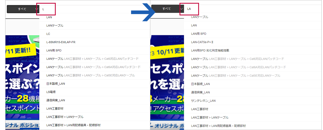The image size is (323, 130).
Task: Select '日本製線_LAN' in the 'LA' suggestions
Action: coord(200,84)
